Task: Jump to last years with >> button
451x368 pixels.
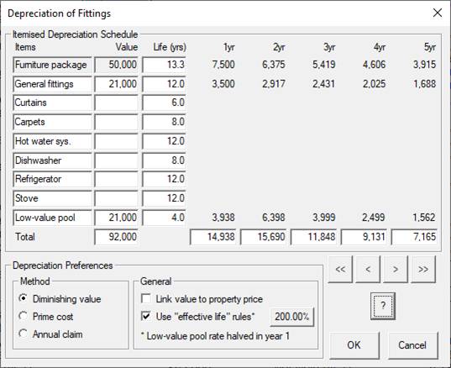Action: (x=423, y=270)
